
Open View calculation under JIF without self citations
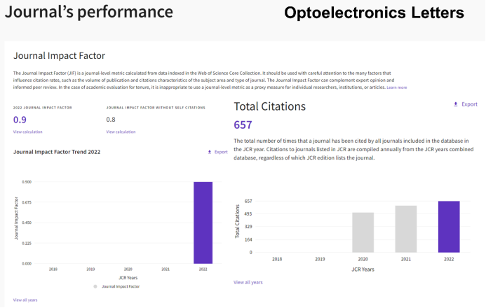(x=121, y=132)
